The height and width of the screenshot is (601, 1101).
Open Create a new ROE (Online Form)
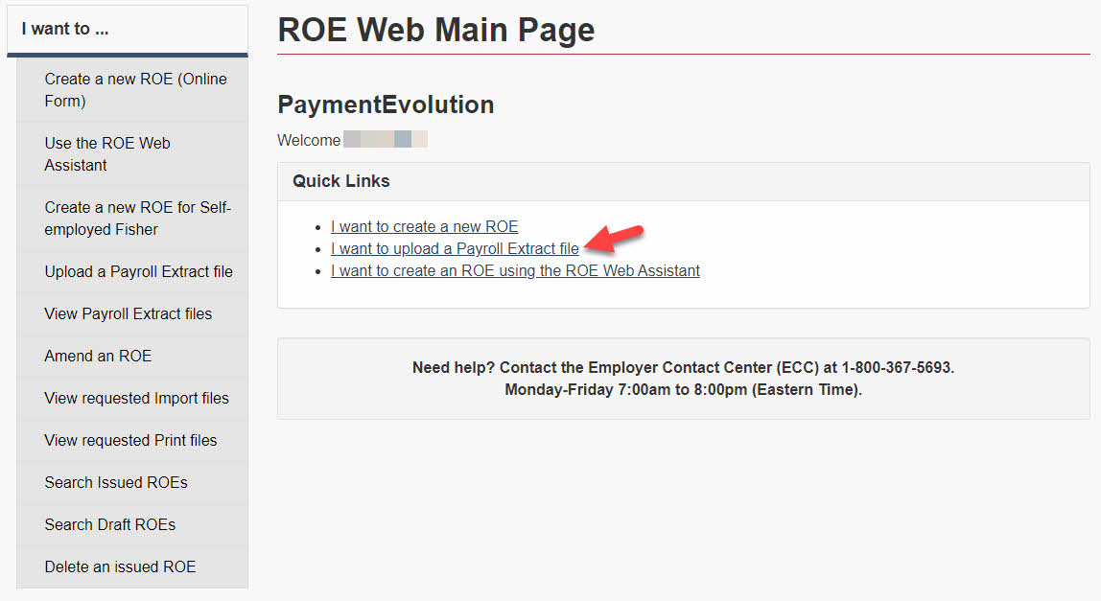[135, 90]
